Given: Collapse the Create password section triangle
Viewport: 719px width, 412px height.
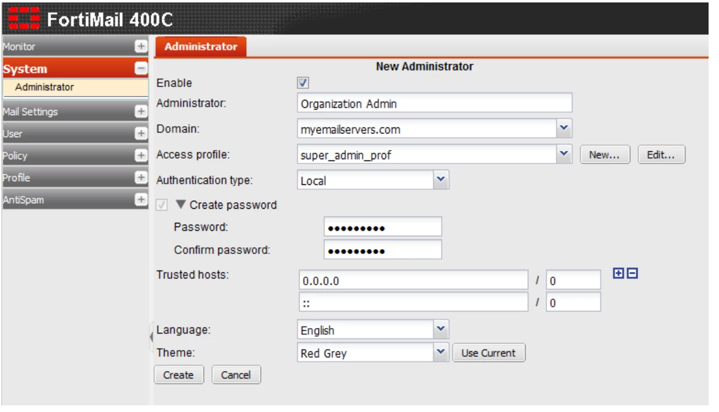Looking at the screenshot, I should click(x=181, y=204).
